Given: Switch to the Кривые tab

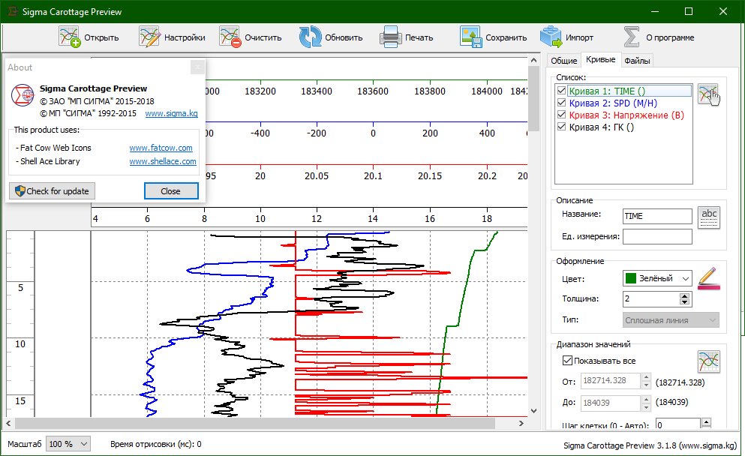Looking at the screenshot, I should [x=600, y=59].
